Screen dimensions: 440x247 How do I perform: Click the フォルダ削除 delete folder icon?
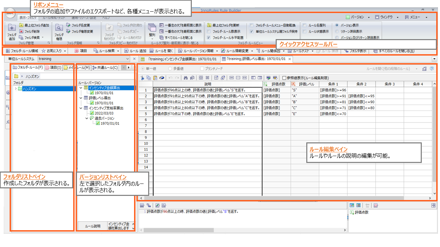tap(21, 31)
